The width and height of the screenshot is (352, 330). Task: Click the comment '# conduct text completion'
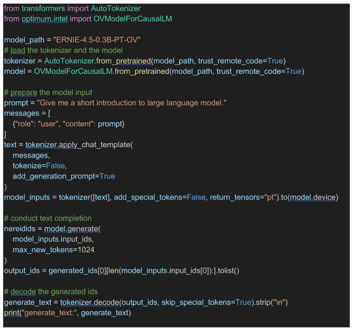[x=48, y=218]
